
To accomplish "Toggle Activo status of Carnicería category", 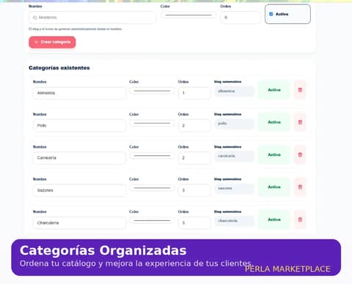I will point(274,154).
